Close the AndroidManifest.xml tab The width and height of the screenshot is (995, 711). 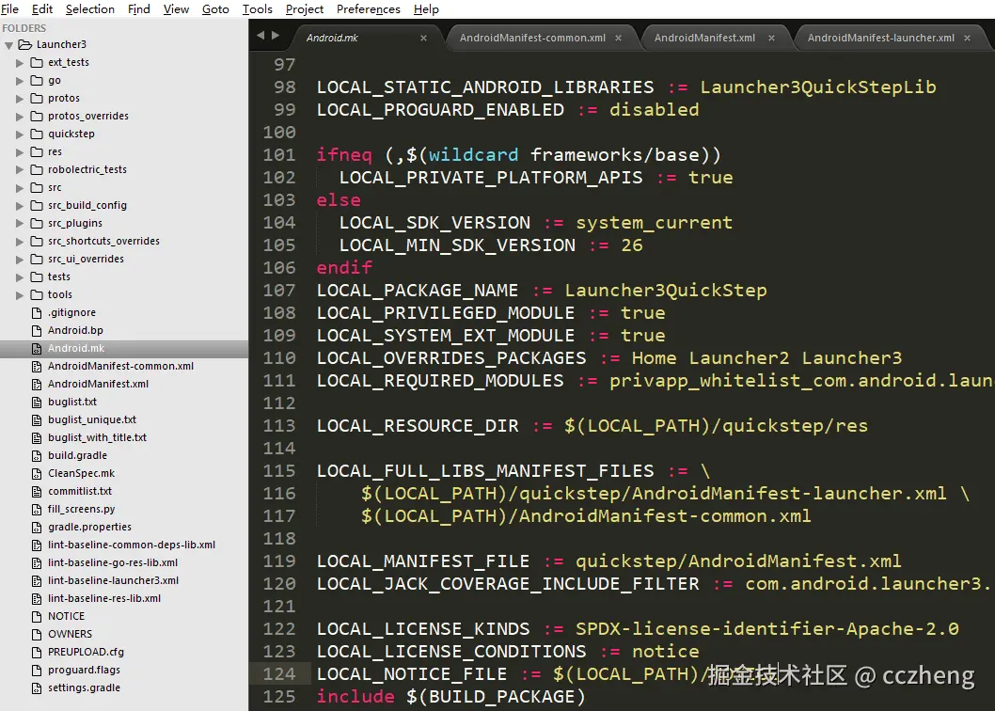click(x=771, y=38)
